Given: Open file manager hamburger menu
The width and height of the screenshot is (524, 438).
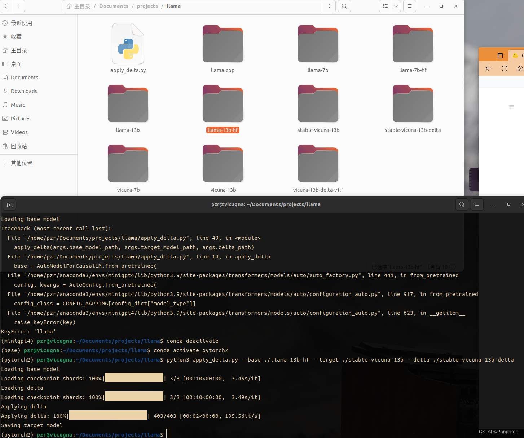Looking at the screenshot, I should 410,6.
